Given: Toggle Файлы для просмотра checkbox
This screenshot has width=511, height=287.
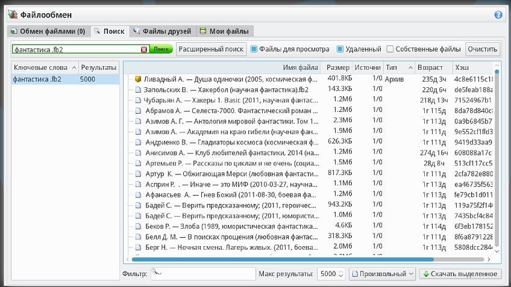Looking at the screenshot, I should pyautogui.click(x=254, y=49).
